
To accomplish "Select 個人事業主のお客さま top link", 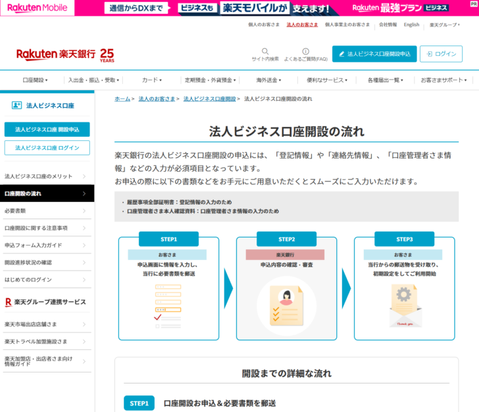I will point(347,24).
